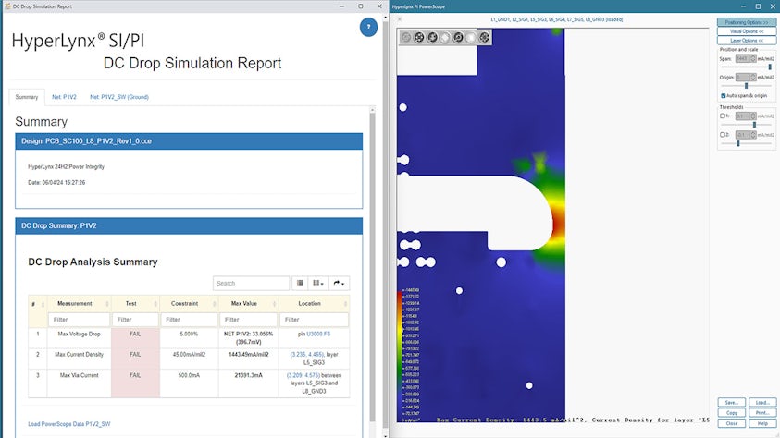Click the Origin slider handle
The image size is (780, 438).
(746, 86)
